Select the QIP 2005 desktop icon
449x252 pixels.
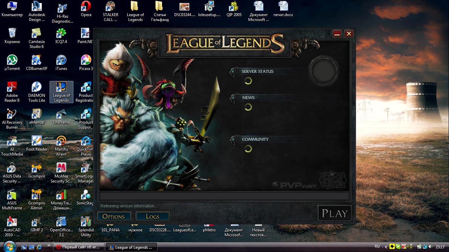click(x=234, y=9)
